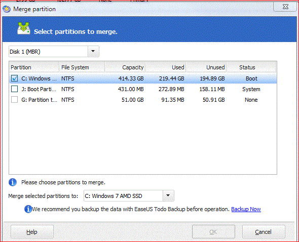The height and width of the screenshot is (242, 299).
Task: Click the Used column header
Action: 166,67
